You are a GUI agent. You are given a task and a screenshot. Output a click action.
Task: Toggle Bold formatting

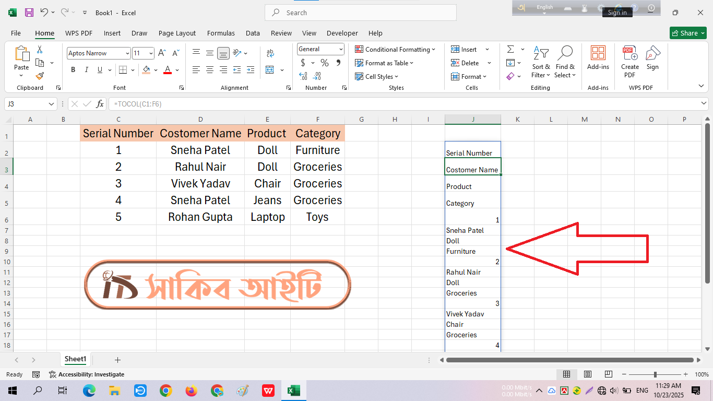(x=73, y=70)
